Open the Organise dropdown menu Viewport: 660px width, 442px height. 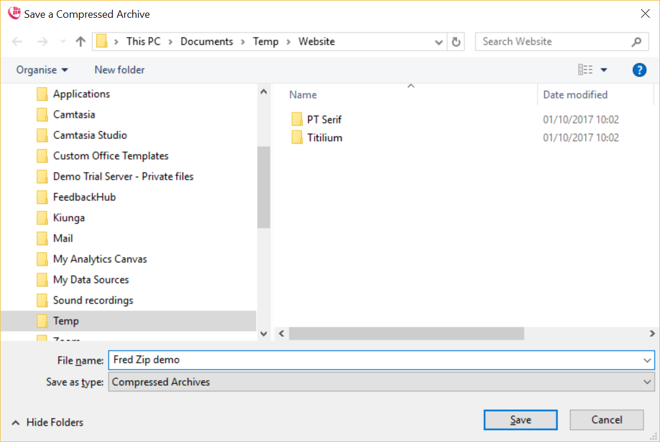point(42,70)
